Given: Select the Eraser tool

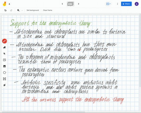Looking at the screenshot, I should pos(4,47).
